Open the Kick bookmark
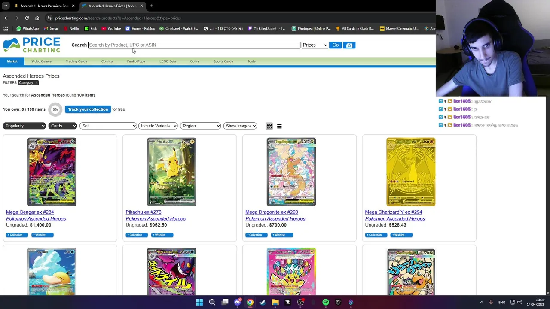 91,29
